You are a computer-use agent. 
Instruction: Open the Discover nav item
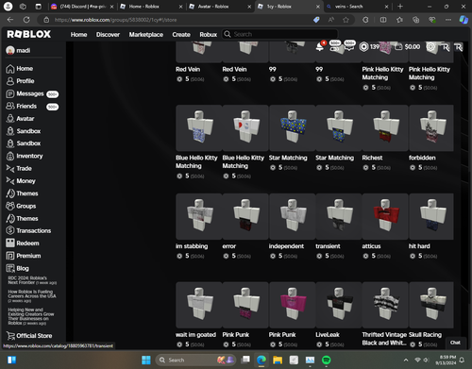[108, 35]
